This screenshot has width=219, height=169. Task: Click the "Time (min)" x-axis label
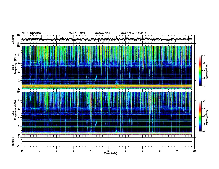point(111,153)
